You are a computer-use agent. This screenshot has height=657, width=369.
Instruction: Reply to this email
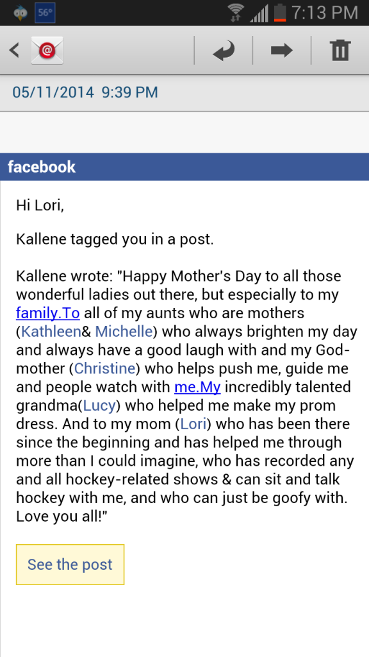click(224, 51)
